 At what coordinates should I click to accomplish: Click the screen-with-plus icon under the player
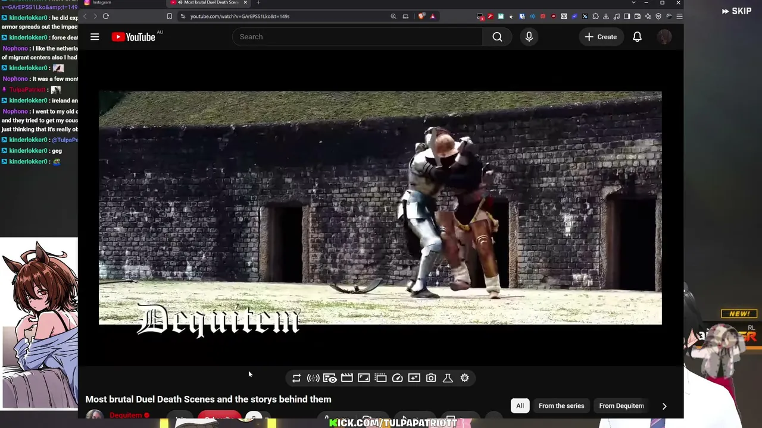[414, 378]
